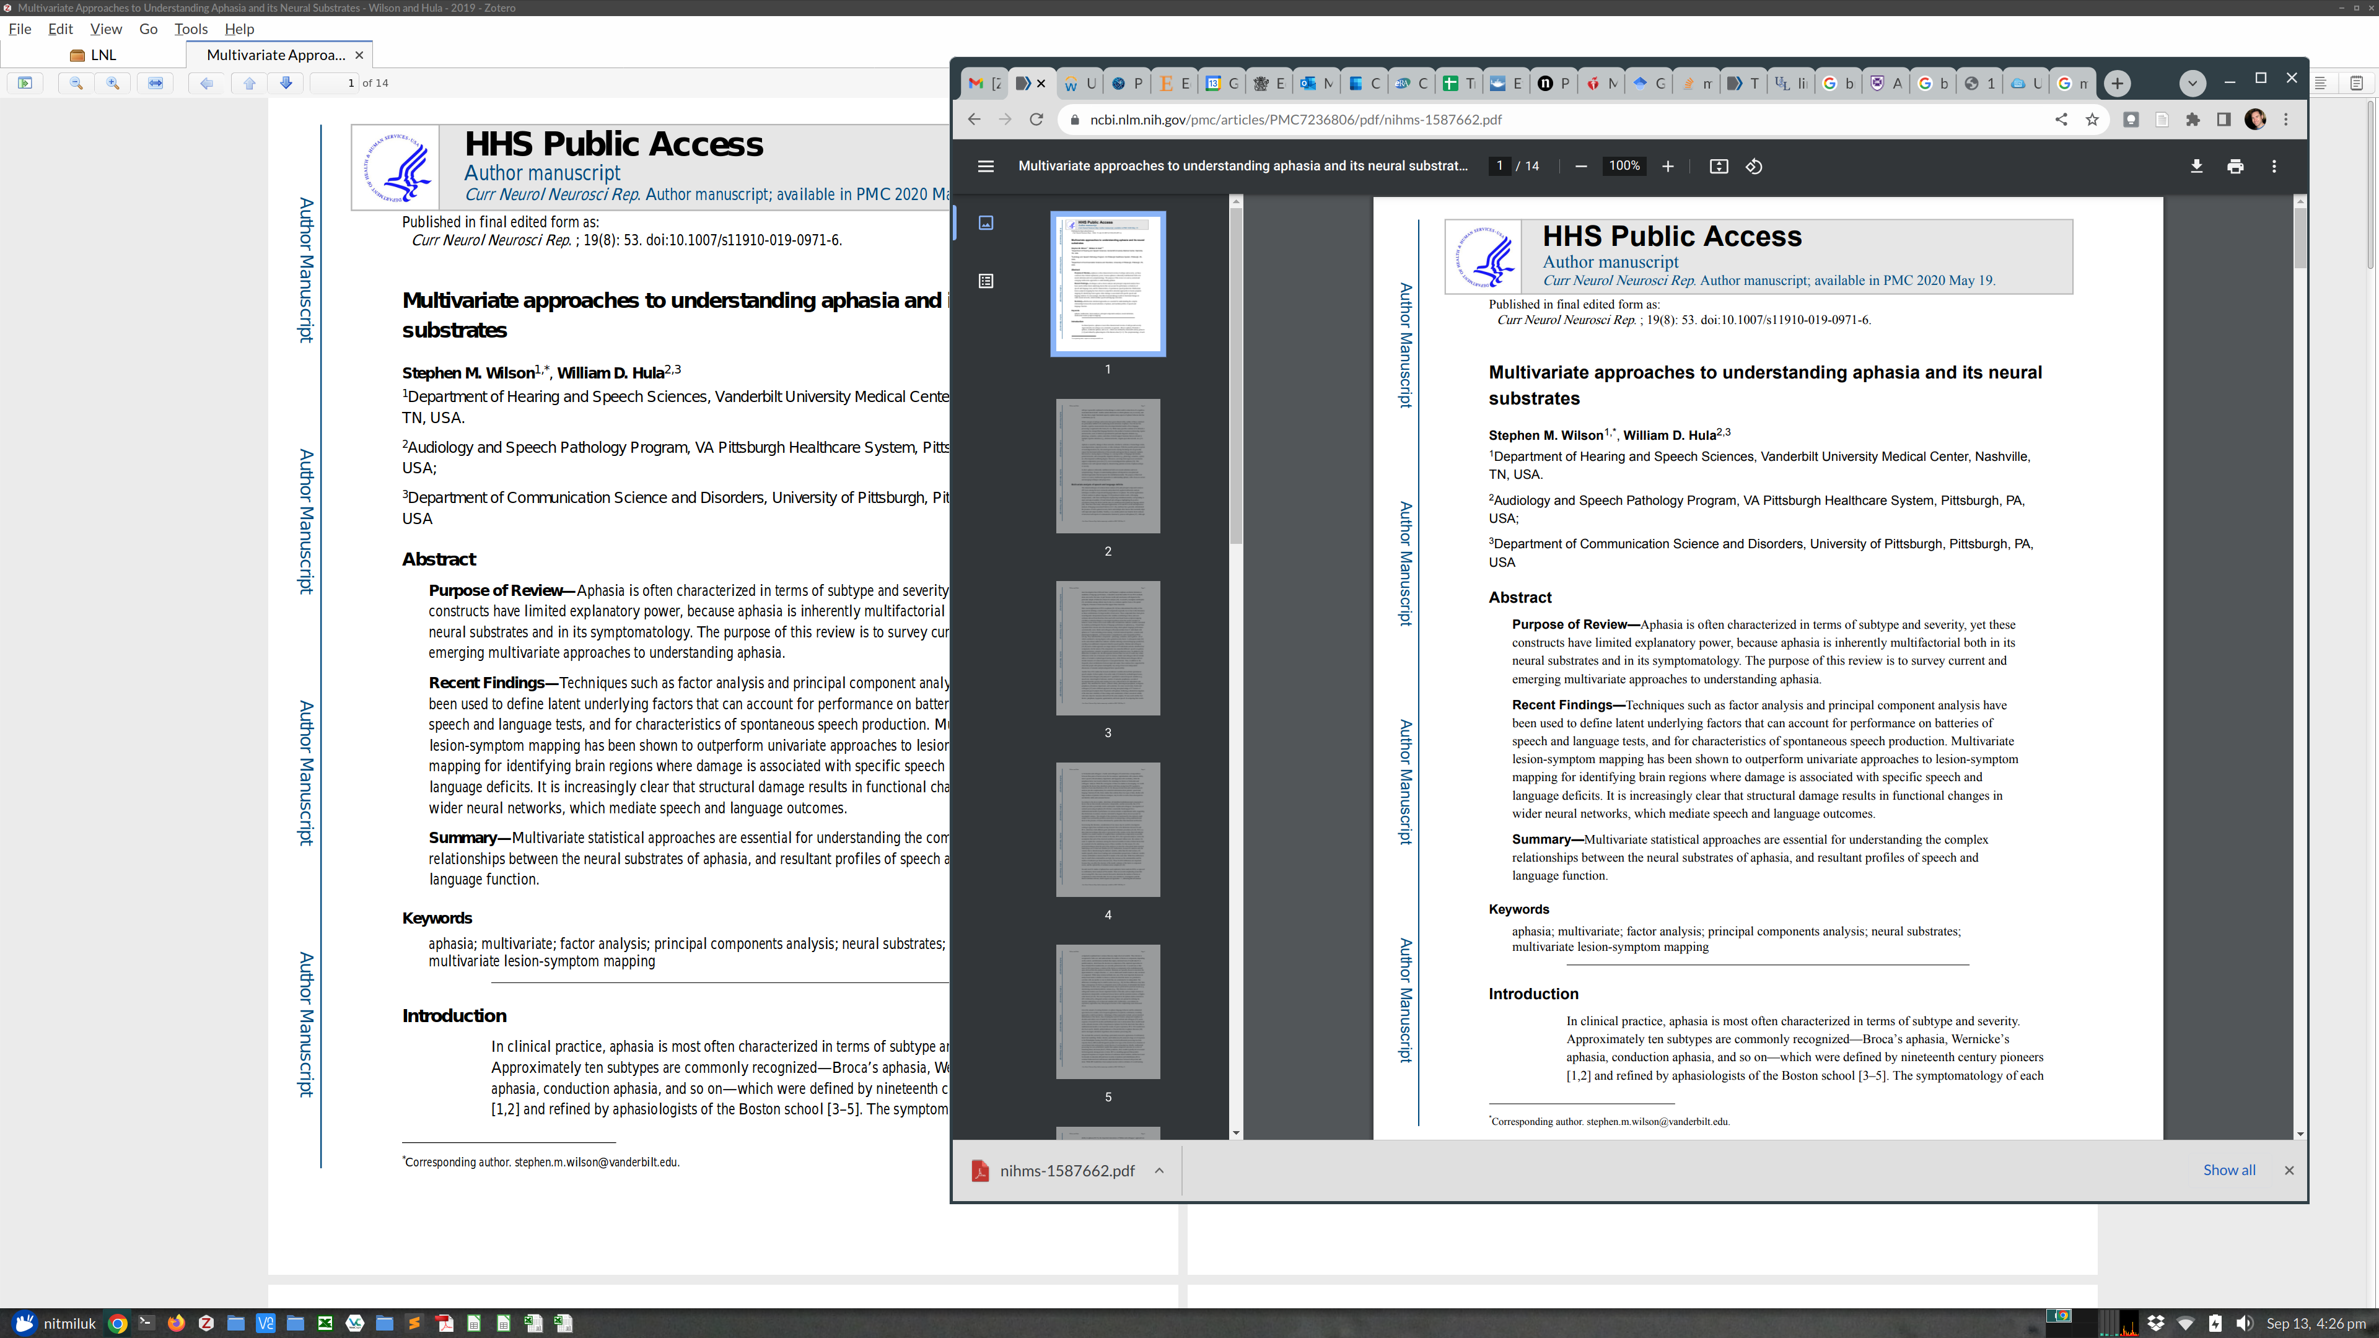2379x1338 pixels.
Task: Toggle Chrome PDF sidebar hamburger menu
Action: [x=986, y=166]
